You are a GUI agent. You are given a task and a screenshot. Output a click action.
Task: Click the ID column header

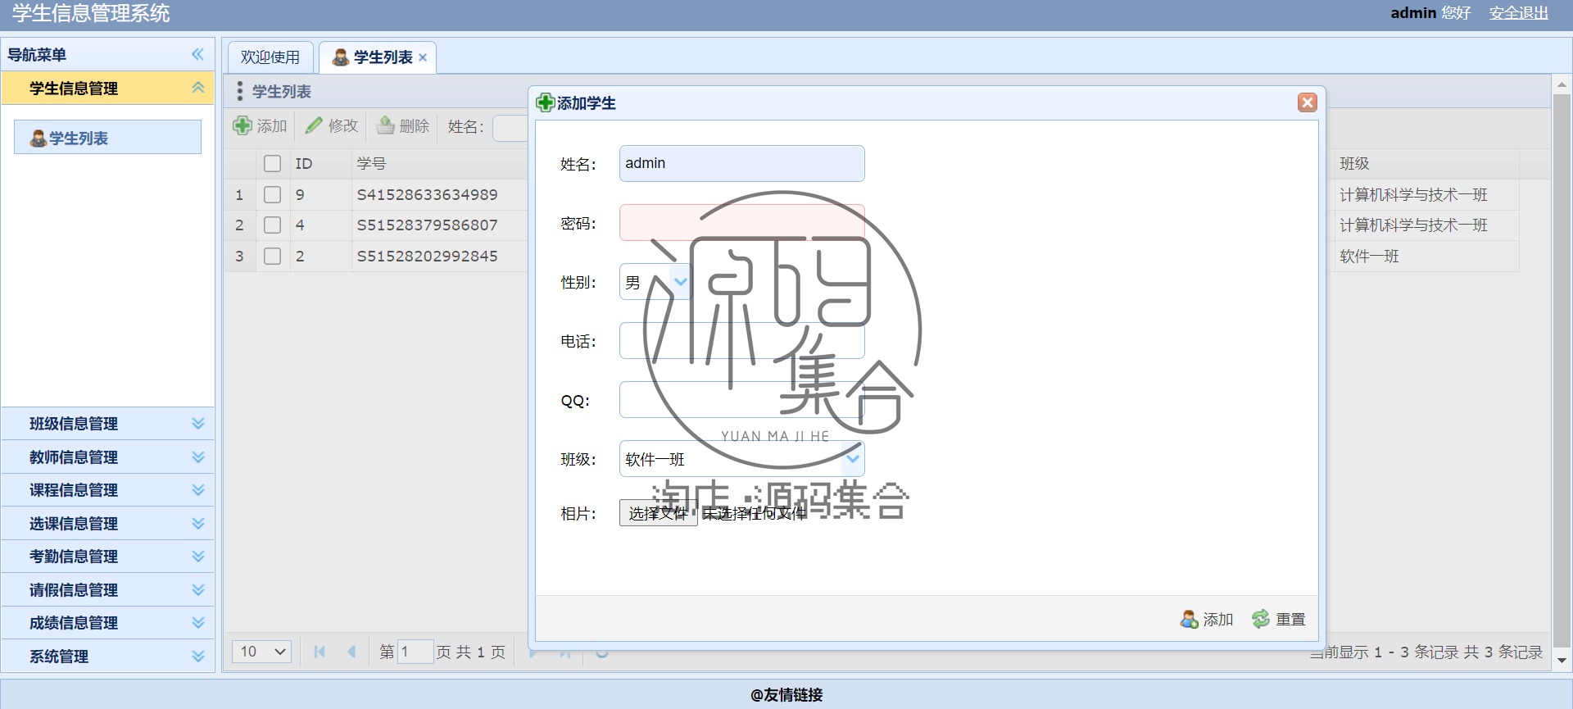coord(304,164)
